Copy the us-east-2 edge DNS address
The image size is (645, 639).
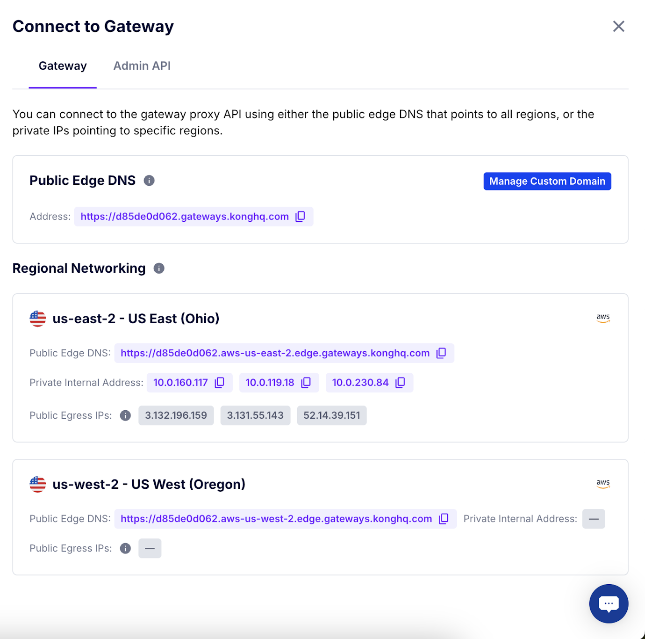[441, 353]
